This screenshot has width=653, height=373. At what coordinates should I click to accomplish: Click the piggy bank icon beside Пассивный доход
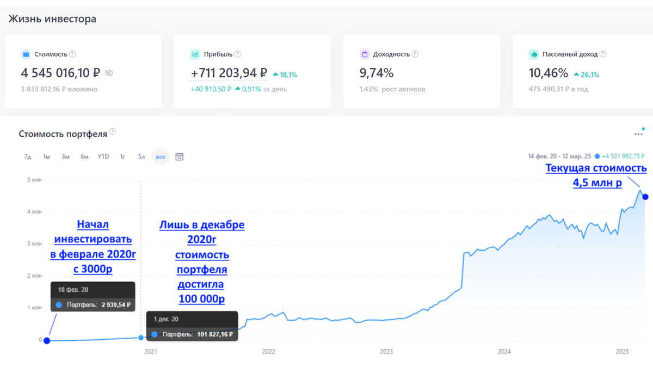tap(534, 54)
